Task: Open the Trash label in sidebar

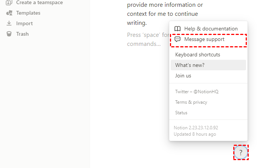Action: pos(22,34)
